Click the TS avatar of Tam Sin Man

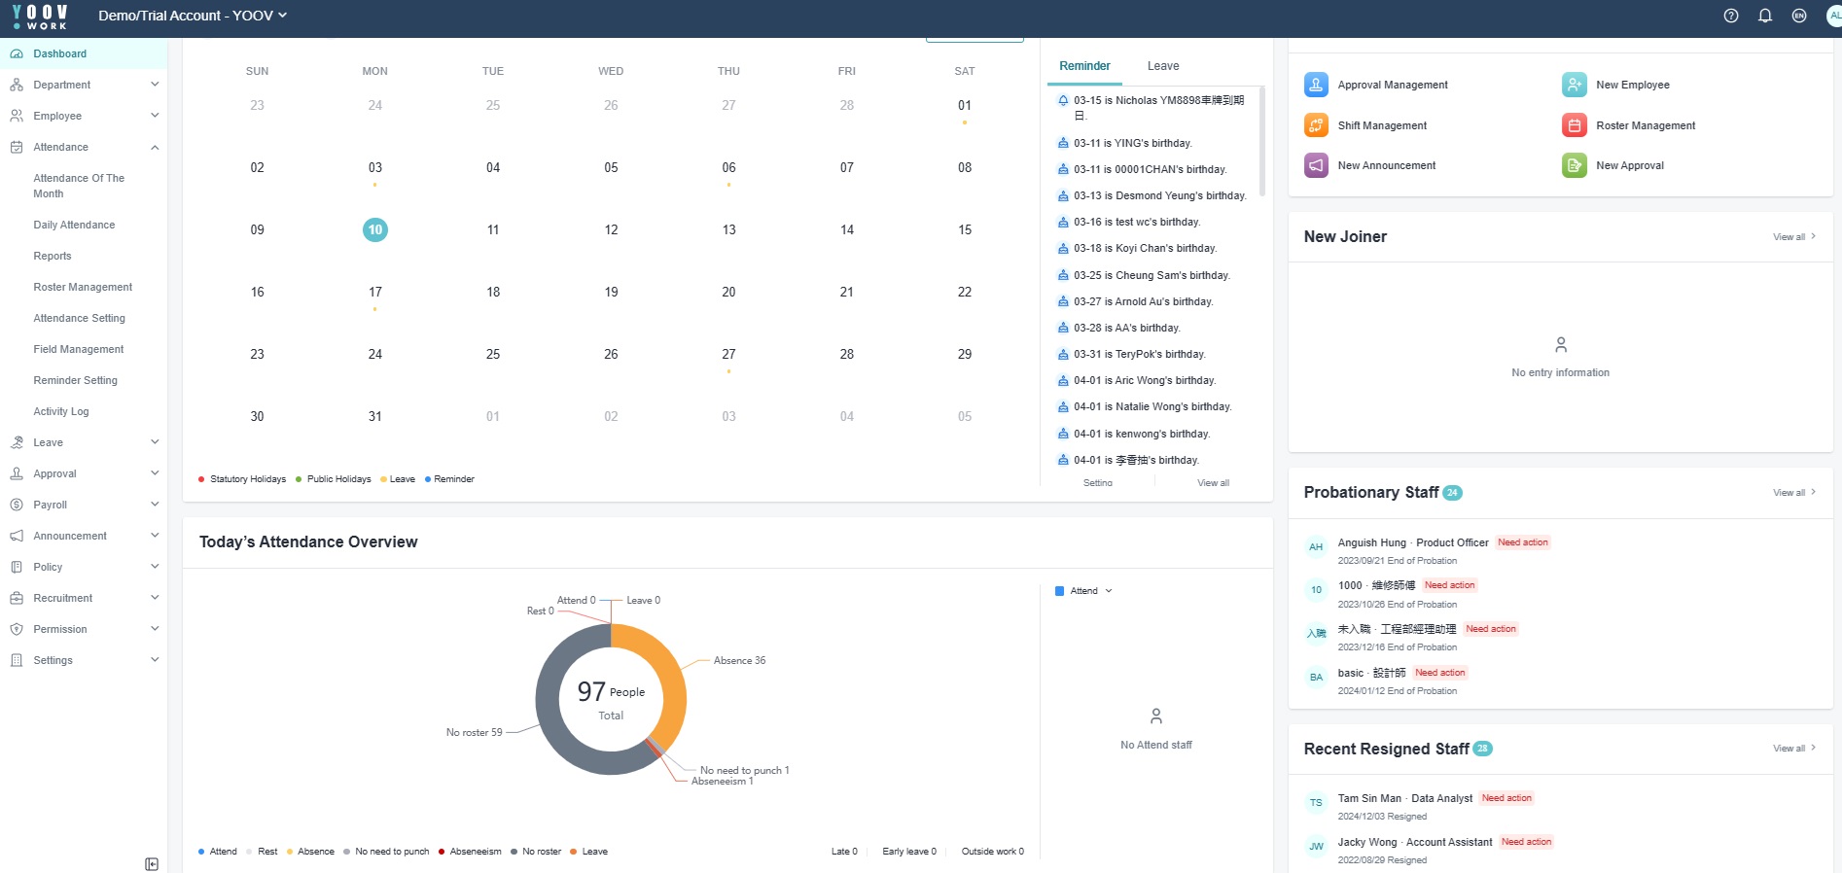click(1316, 802)
